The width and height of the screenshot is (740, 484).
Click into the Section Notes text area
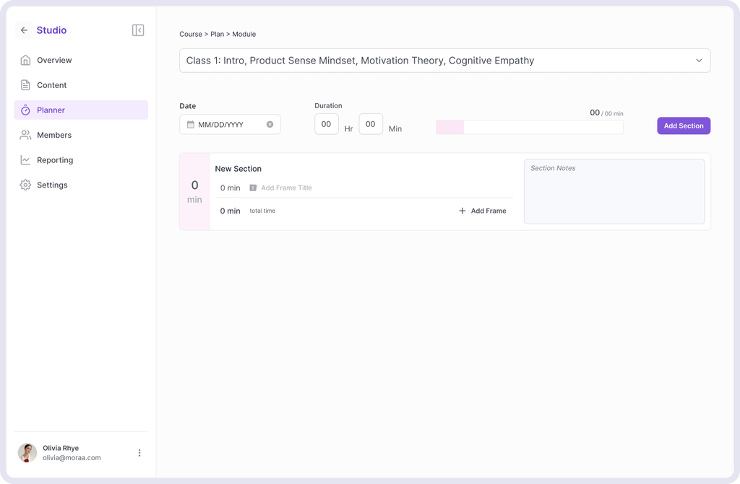[x=614, y=191]
